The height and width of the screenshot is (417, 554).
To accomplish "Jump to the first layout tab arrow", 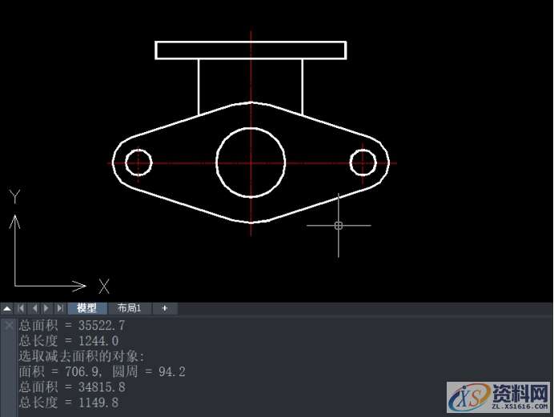I will 22,308.
